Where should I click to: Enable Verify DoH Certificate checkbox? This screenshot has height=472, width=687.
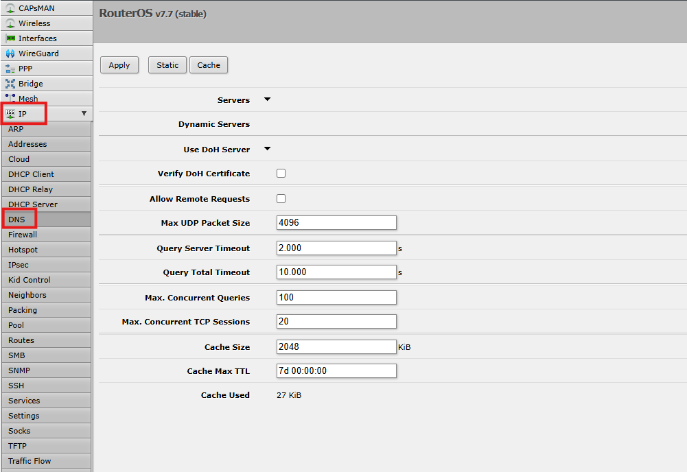pyautogui.click(x=281, y=174)
